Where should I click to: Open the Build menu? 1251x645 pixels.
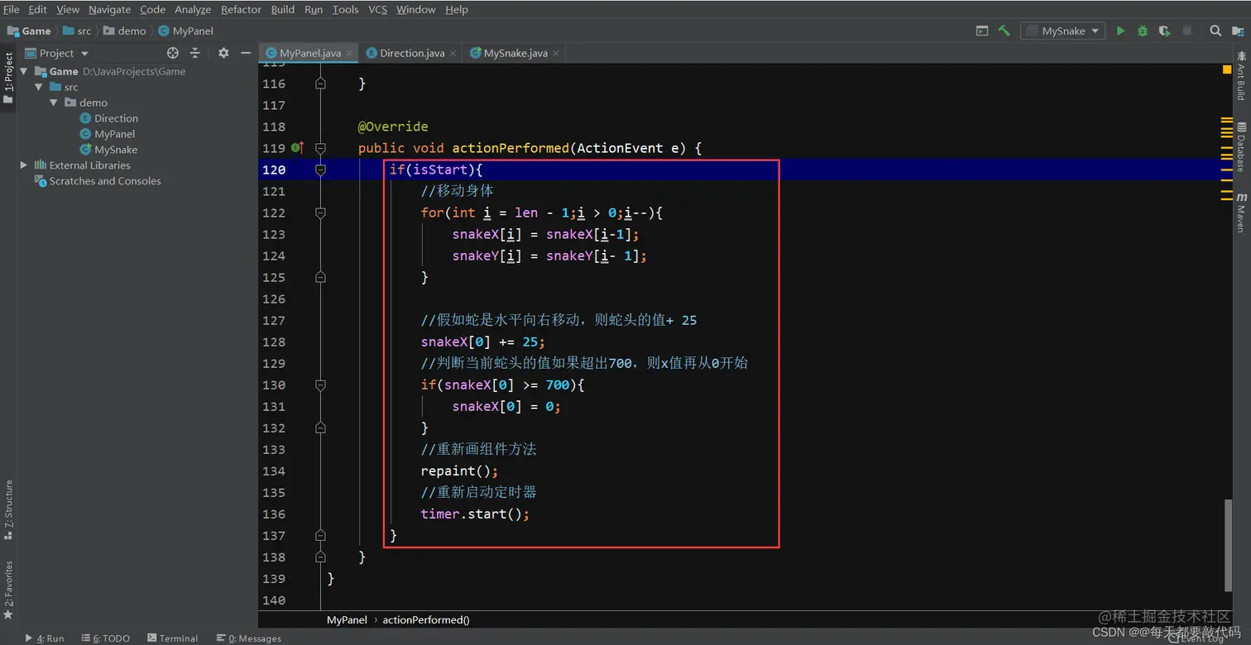click(283, 9)
